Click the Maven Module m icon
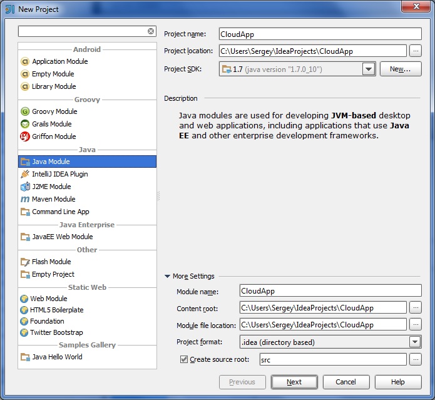This screenshot has height=400, width=435. tap(25, 199)
